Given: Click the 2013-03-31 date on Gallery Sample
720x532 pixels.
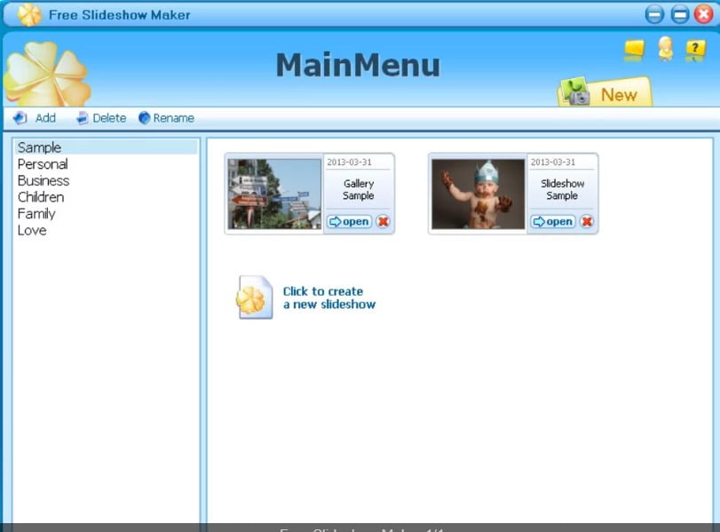Looking at the screenshot, I should pos(349,163).
